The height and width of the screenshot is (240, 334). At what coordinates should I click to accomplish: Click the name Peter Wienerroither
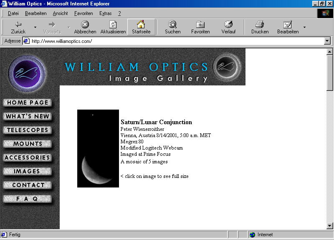[x=142, y=129]
